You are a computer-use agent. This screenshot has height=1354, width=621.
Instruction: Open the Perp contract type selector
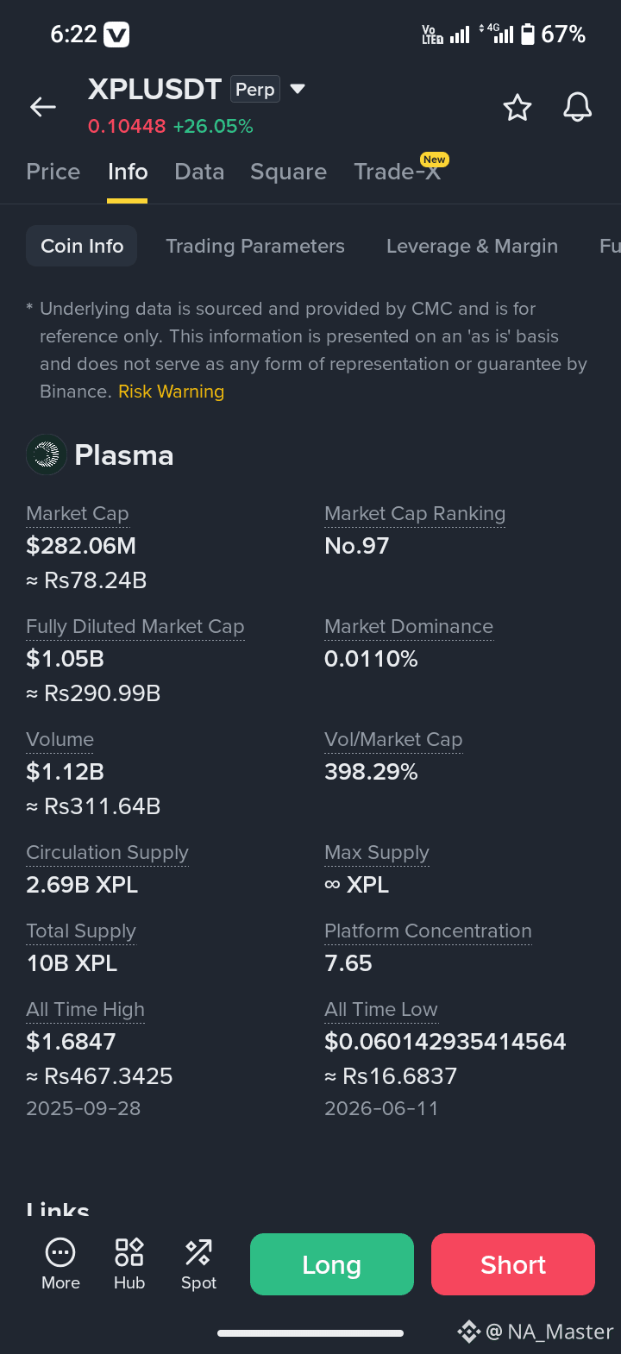coord(255,90)
